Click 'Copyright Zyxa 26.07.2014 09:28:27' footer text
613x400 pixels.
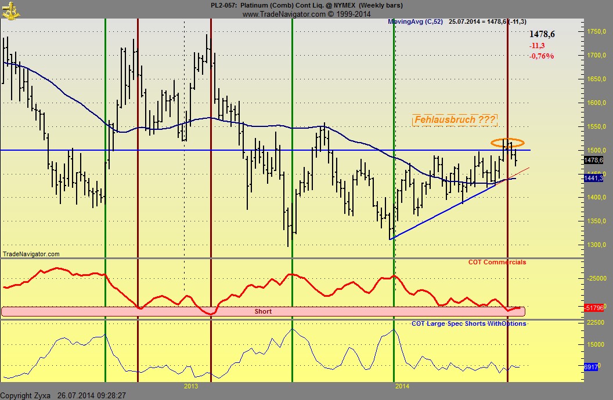click(63, 395)
